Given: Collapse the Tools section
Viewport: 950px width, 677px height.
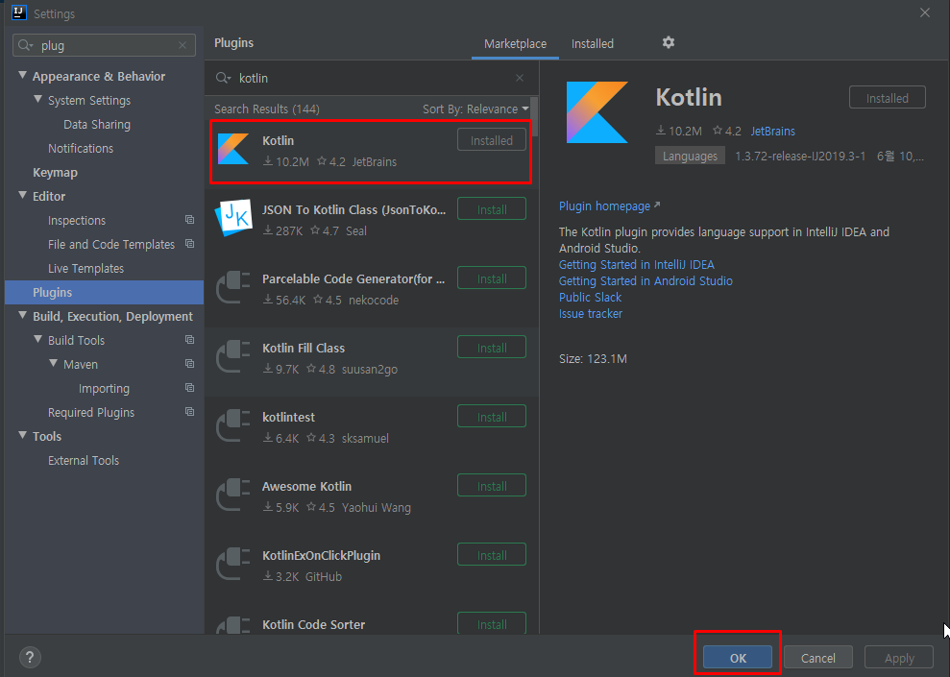Looking at the screenshot, I should [22, 435].
